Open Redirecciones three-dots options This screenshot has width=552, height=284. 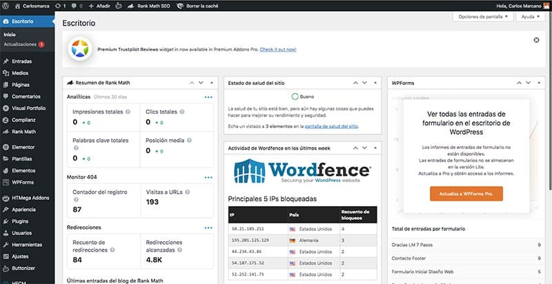tap(208, 227)
